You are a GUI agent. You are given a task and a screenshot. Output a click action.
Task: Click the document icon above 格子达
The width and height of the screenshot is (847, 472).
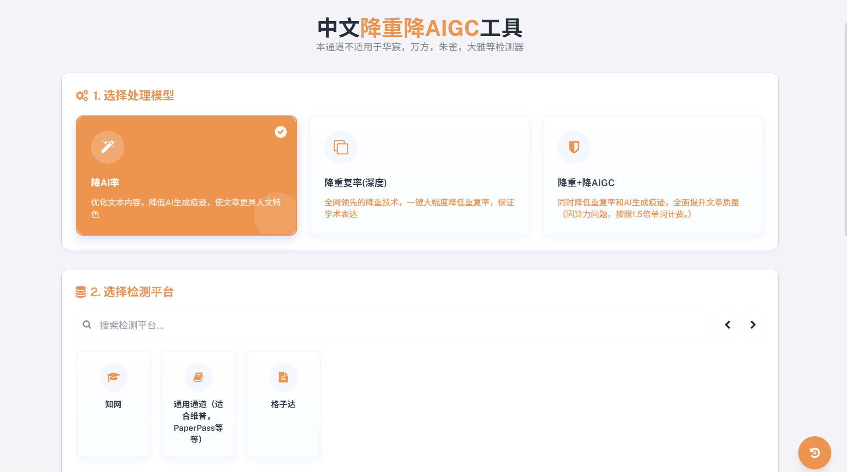(x=283, y=377)
